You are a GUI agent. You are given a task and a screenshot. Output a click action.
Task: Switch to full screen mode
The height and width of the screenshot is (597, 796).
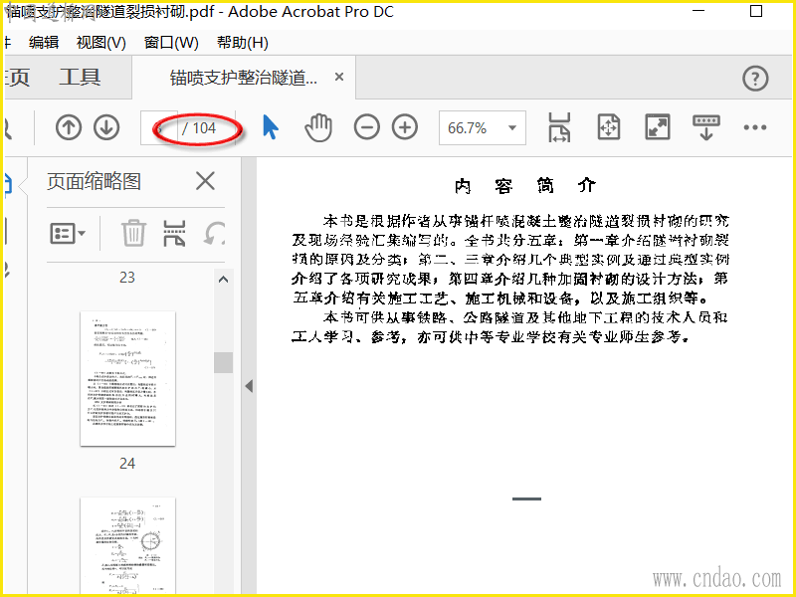(658, 127)
